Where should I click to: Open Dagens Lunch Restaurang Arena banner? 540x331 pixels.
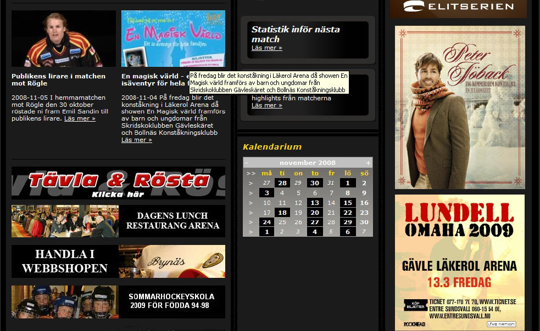point(118,221)
